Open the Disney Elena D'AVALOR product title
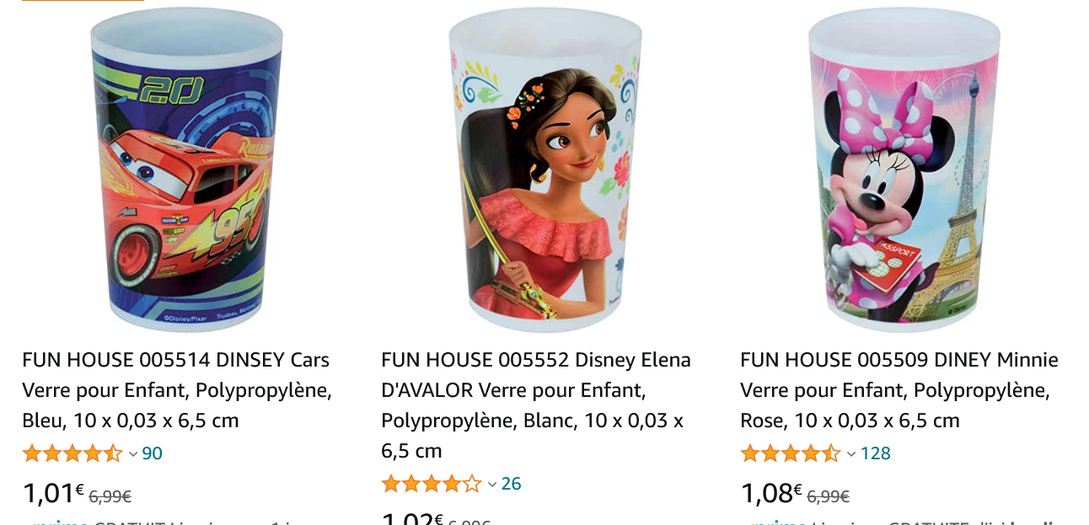This screenshot has height=525, width=1089. (x=536, y=404)
